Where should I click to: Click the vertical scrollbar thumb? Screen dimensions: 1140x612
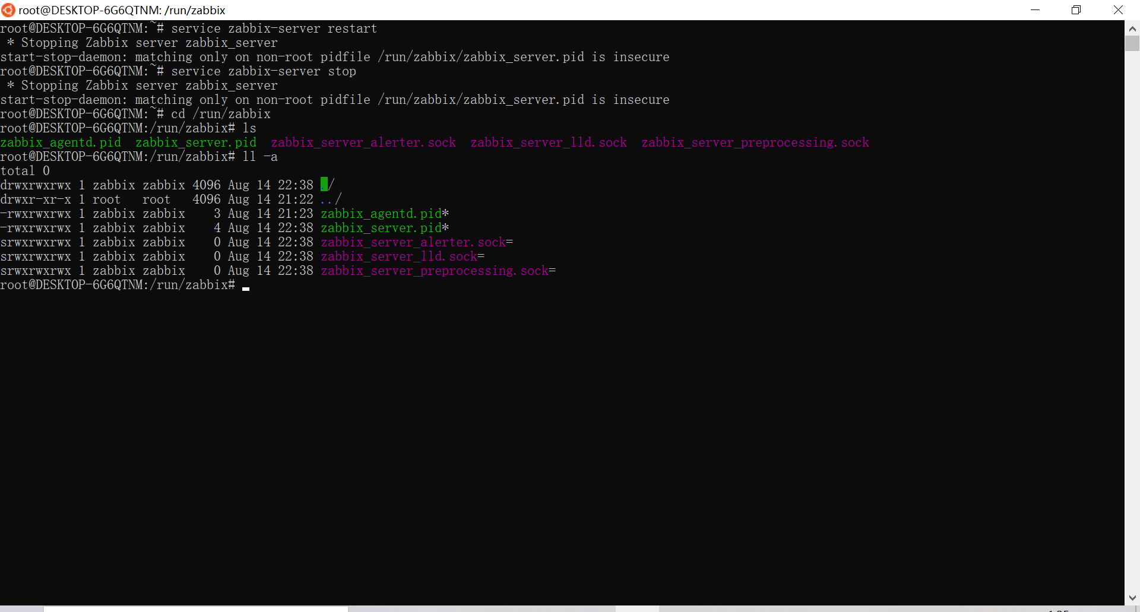click(x=1132, y=43)
